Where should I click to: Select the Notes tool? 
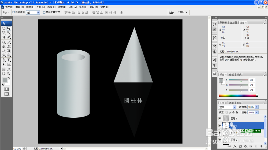tap(4, 69)
